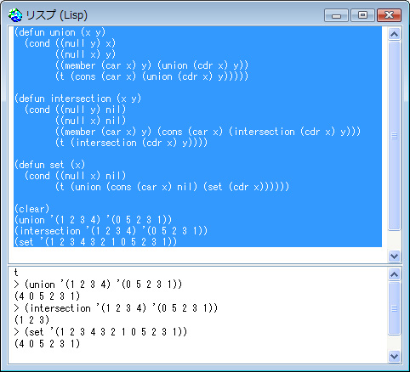410x372 pixels.
Task: Minimize the リスプ (Lisp) window
Action: click(336, 15)
